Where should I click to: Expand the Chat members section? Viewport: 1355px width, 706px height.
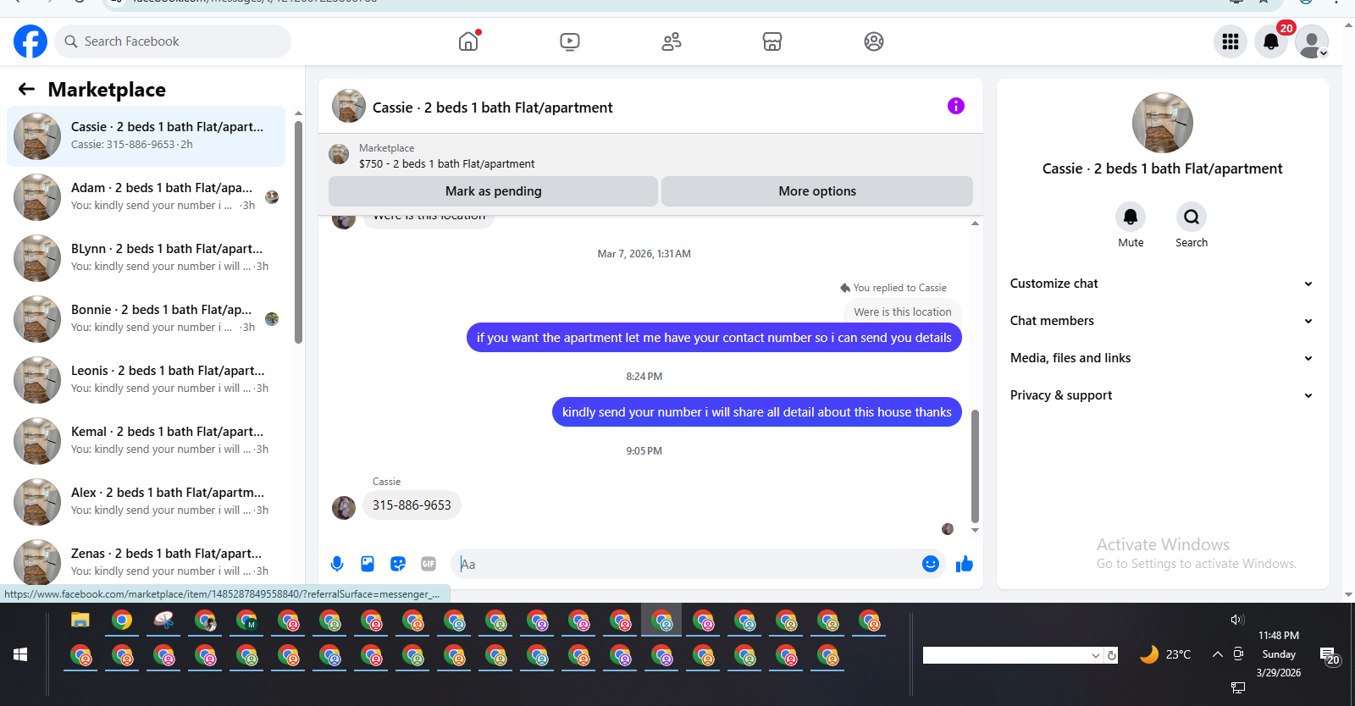point(1162,321)
